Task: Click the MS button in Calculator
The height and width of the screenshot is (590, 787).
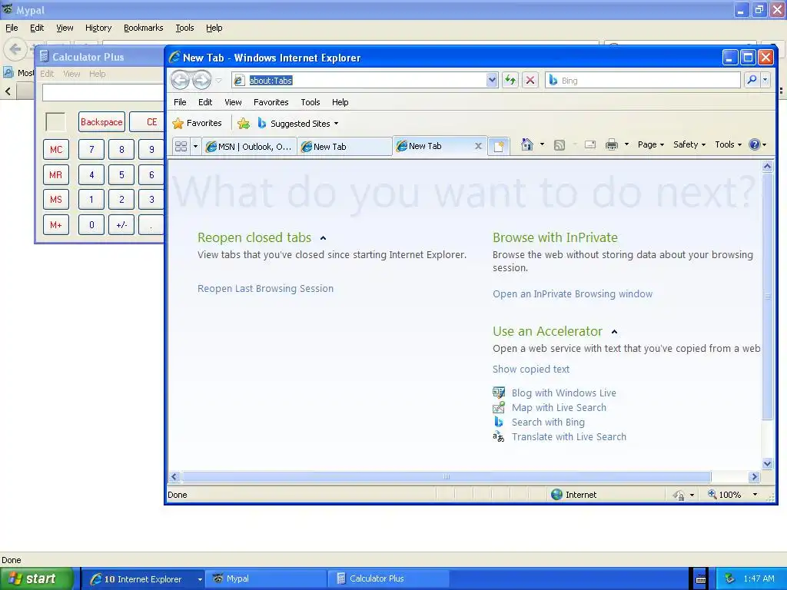Action: point(55,200)
